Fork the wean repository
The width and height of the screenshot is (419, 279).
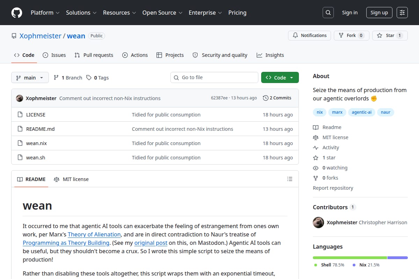point(351,35)
